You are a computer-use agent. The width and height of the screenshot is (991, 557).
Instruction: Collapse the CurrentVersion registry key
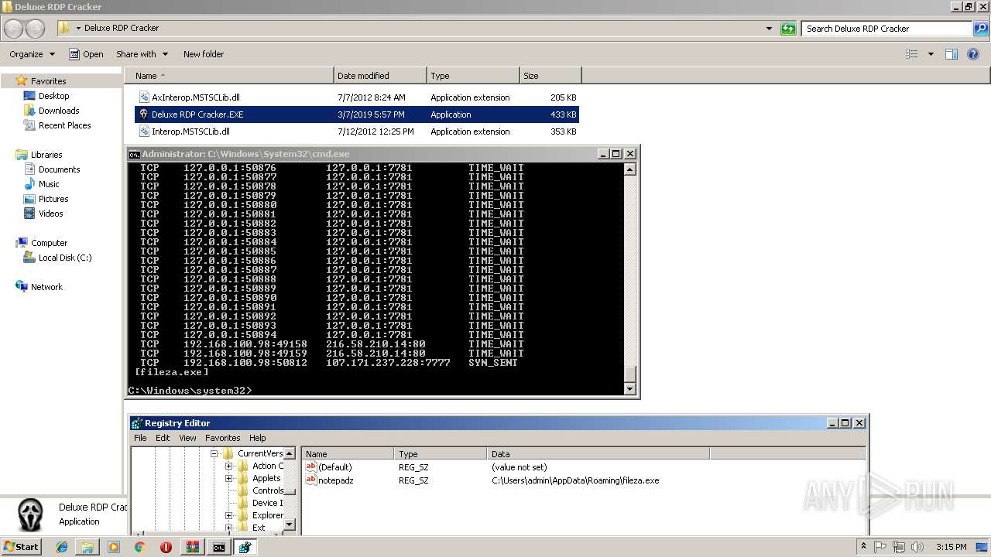[x=215, y=454]
